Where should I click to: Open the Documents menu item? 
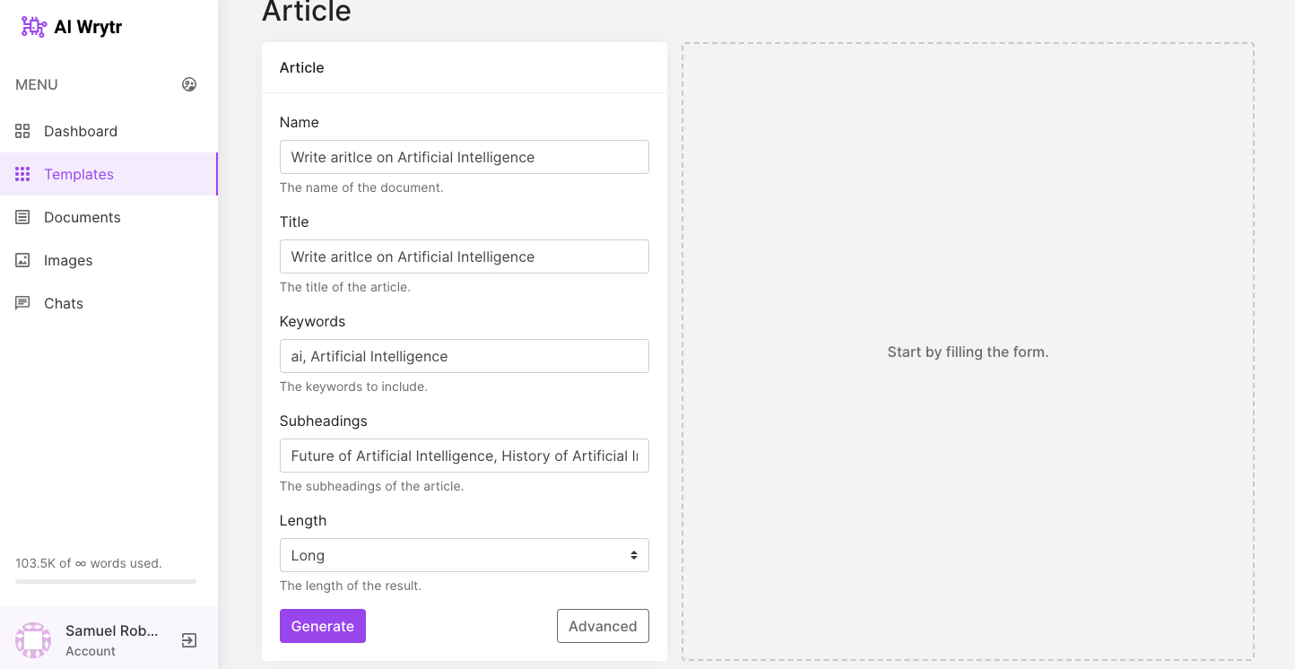83,217
